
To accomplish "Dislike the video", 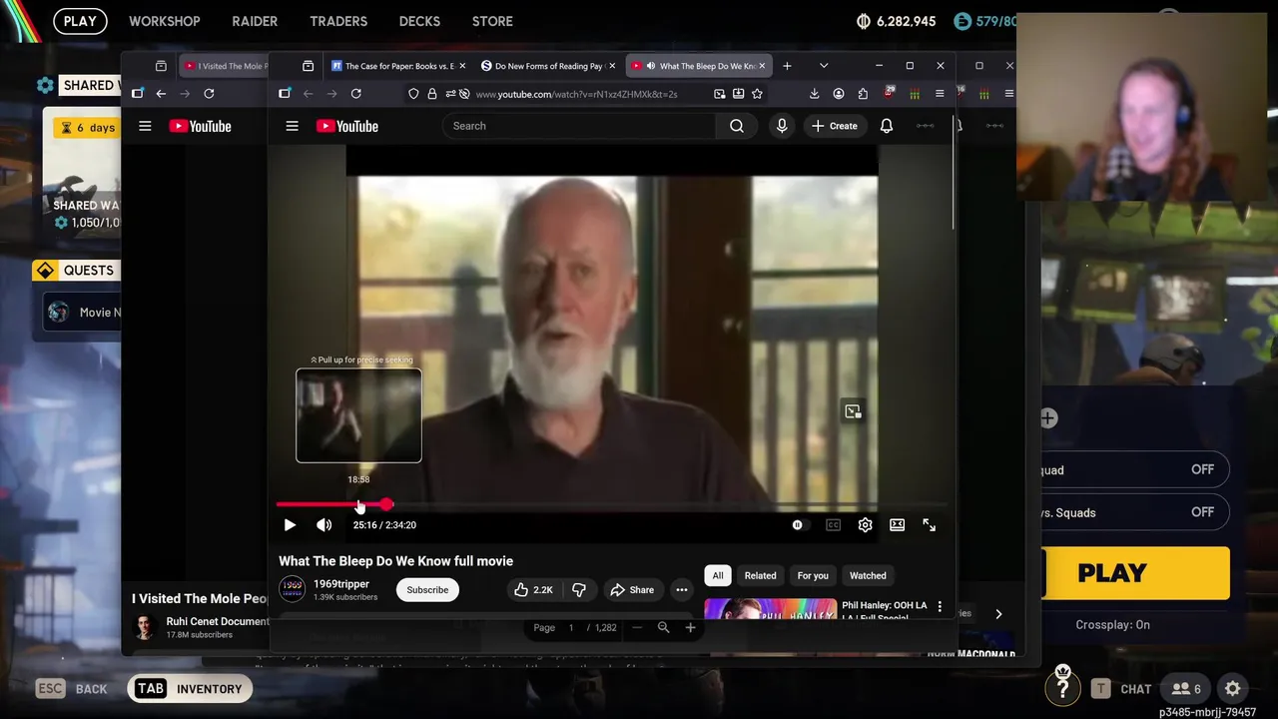I will pyautogui.click(x=579, y=590).
